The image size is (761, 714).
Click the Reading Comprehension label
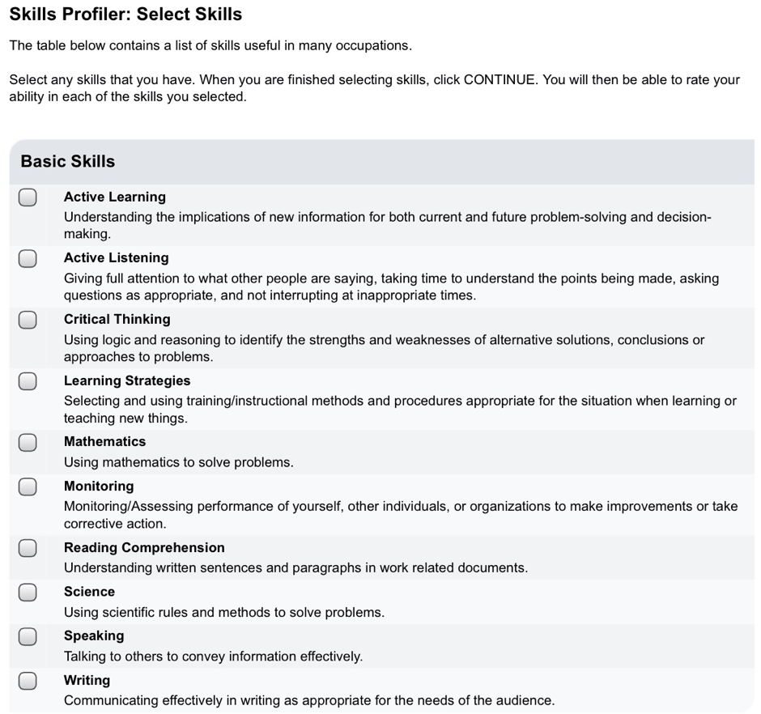click(145, 547)
